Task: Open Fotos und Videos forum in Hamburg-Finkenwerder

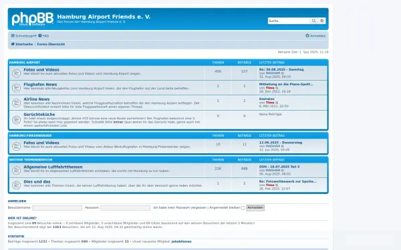Action: (41, 143)
